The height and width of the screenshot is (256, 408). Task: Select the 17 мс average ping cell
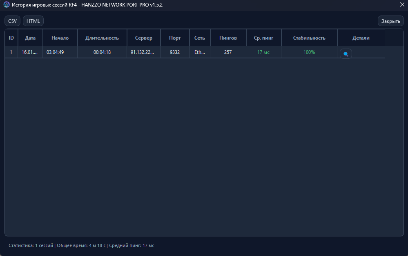point(263,52)
